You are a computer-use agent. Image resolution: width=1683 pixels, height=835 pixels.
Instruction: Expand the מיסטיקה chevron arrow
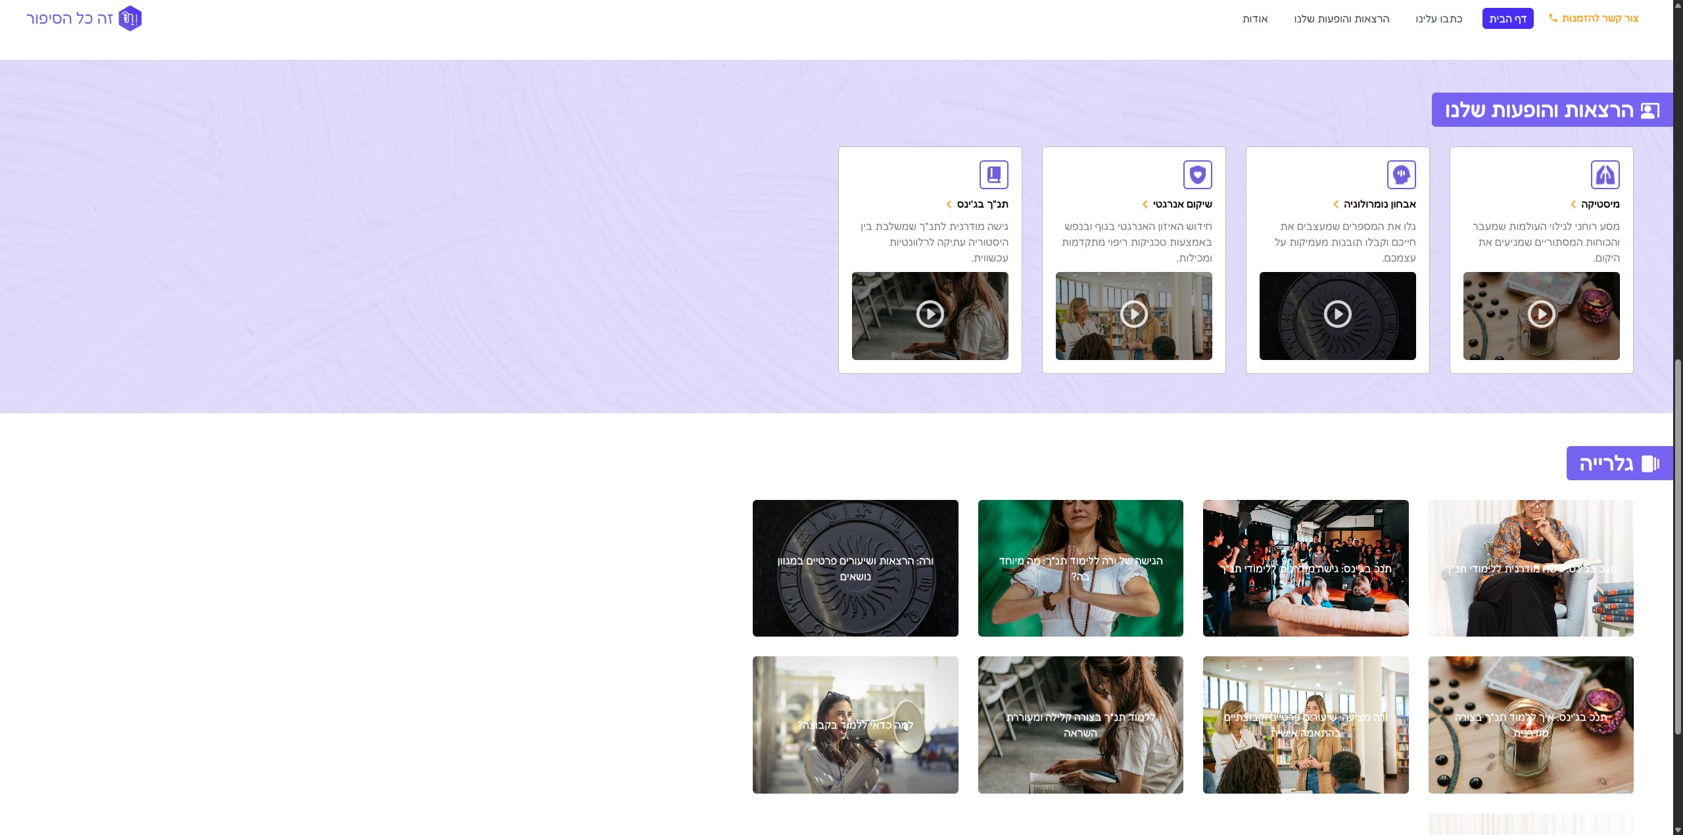(1573, 204)
